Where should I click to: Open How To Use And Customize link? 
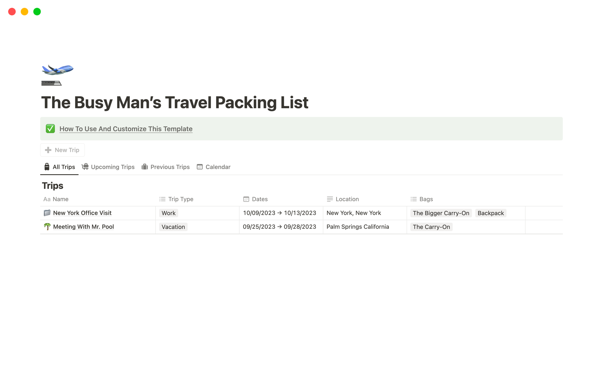(x=126, y=129)
